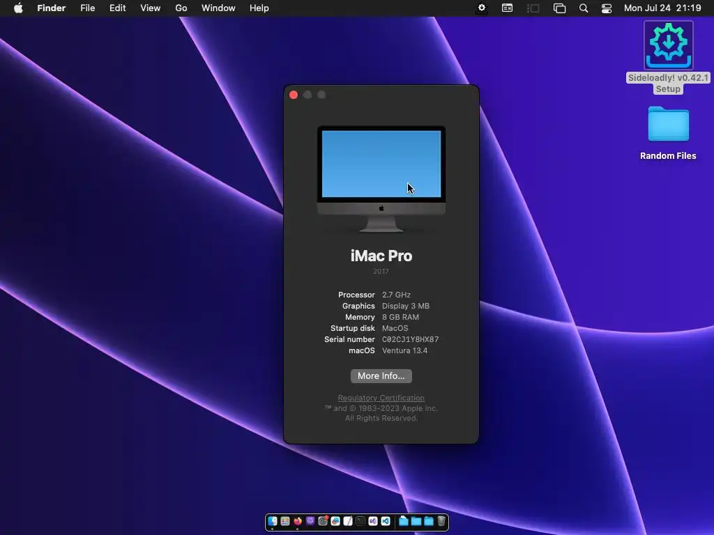The height and width of the screenshot is (535, 714).
Task: Open the Apple menu
Action: [x=18, y=8]
